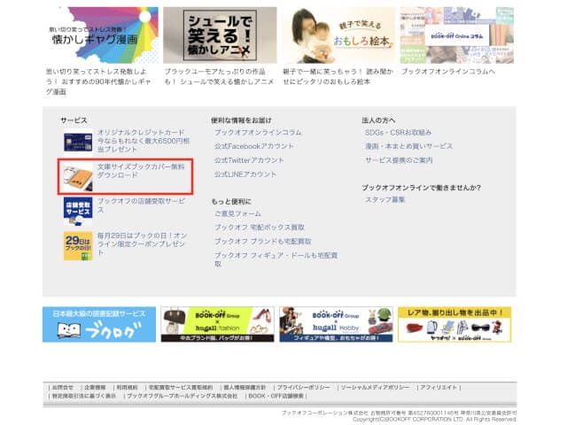This screenshot has width=567, height=425.
Task: Click the サービス section heading
Action: pyautogui.click(x=74, y=120)
